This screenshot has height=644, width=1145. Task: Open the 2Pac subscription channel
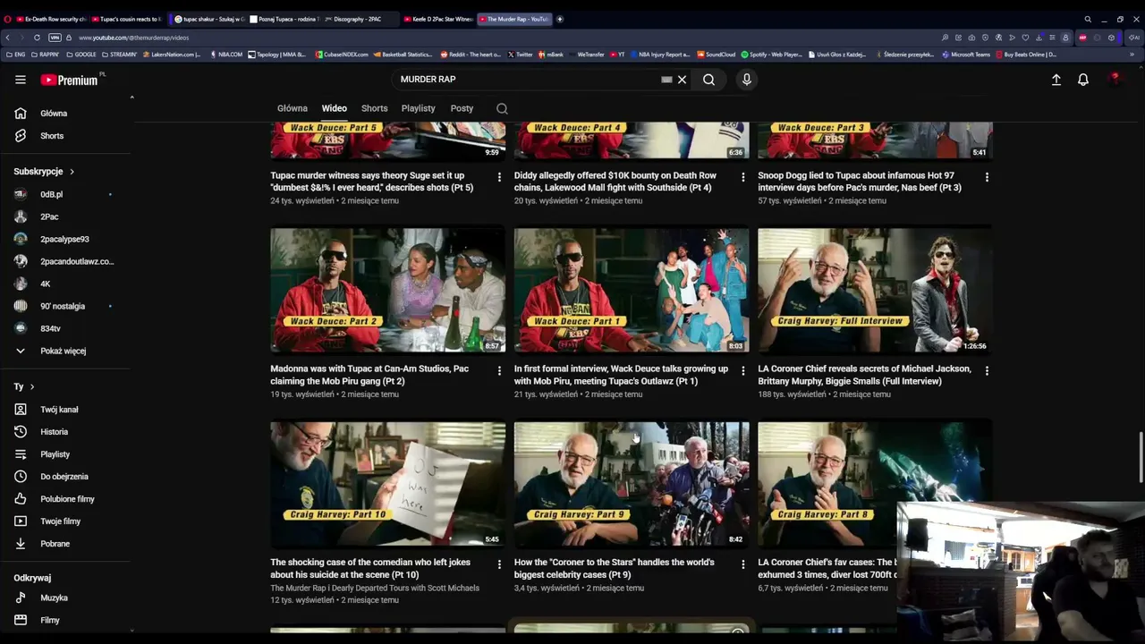coord(49,216)
